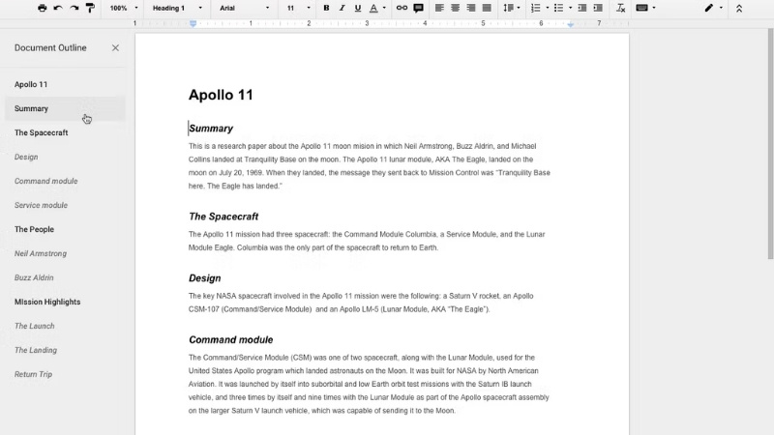Viewport: 774px width, 435px height.
Task: Open the text color picker
Action: (375, 8)
